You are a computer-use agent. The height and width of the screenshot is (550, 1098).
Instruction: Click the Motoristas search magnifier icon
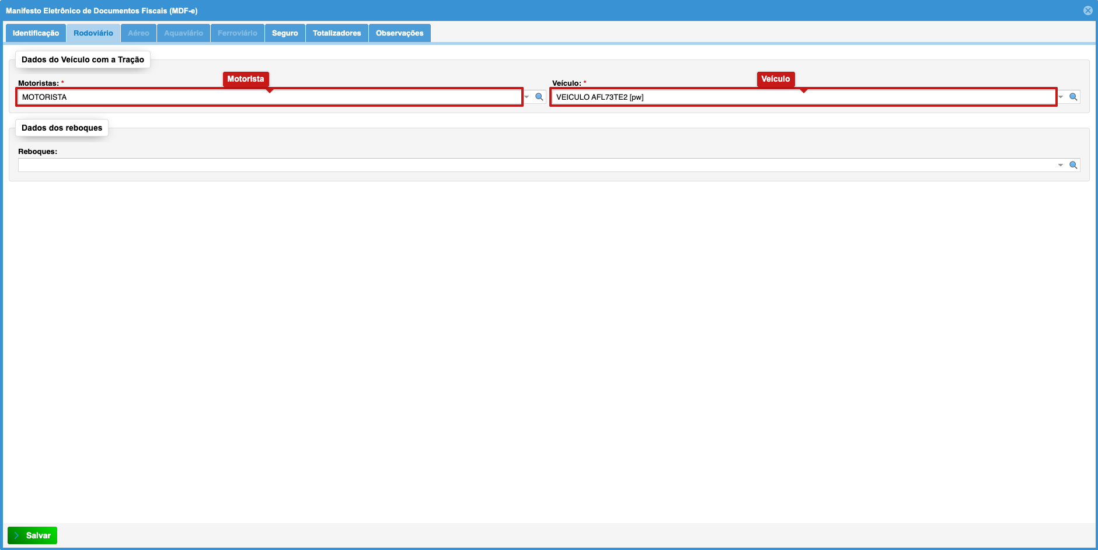pyautogui.click(x=539, y=97)
